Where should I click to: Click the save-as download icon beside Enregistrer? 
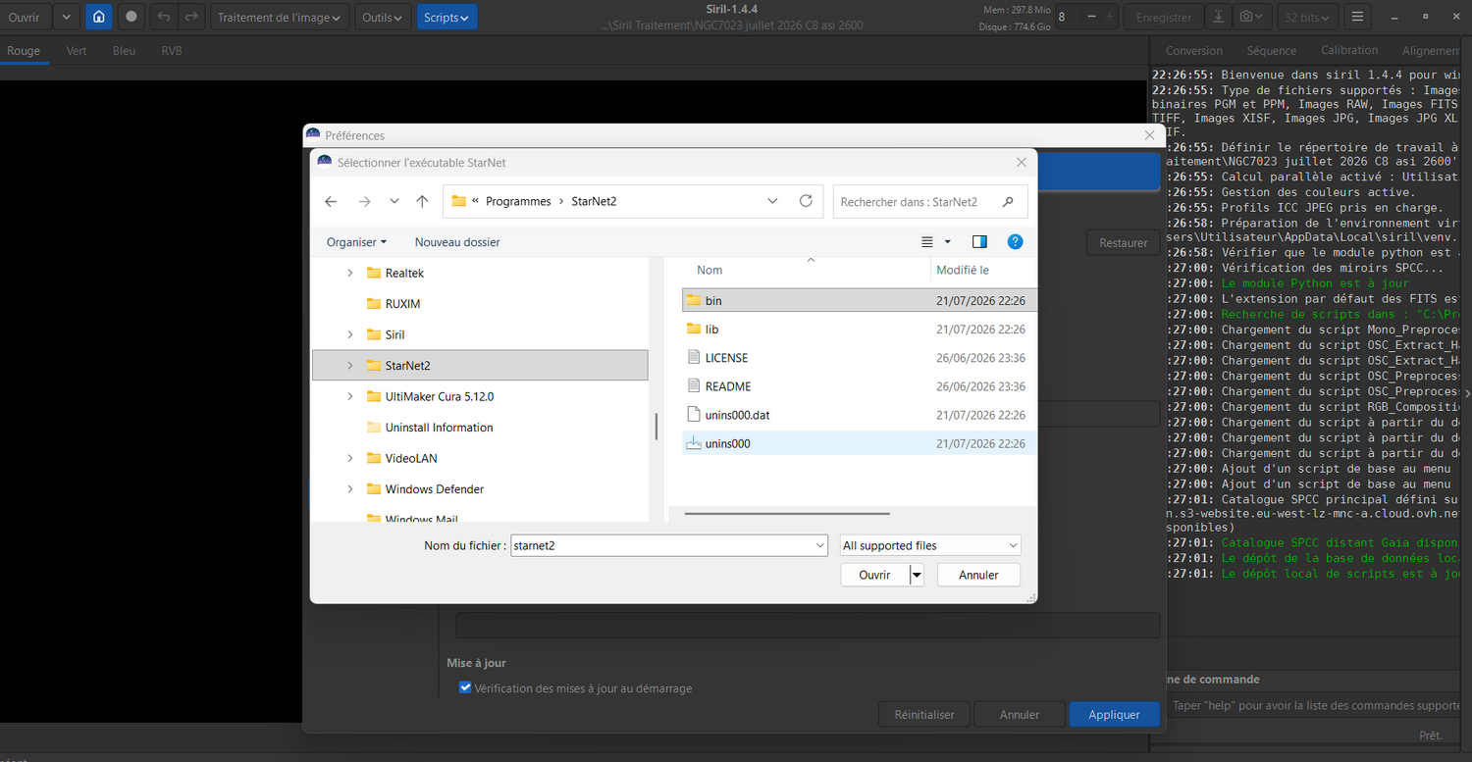[1218, 17]
